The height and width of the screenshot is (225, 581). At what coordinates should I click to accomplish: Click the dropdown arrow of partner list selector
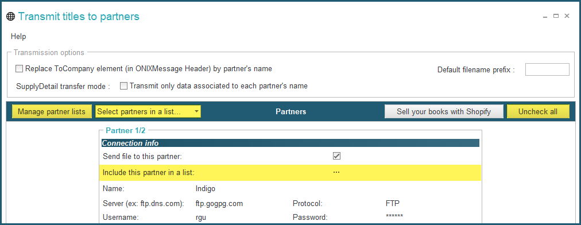coord(196,111)
